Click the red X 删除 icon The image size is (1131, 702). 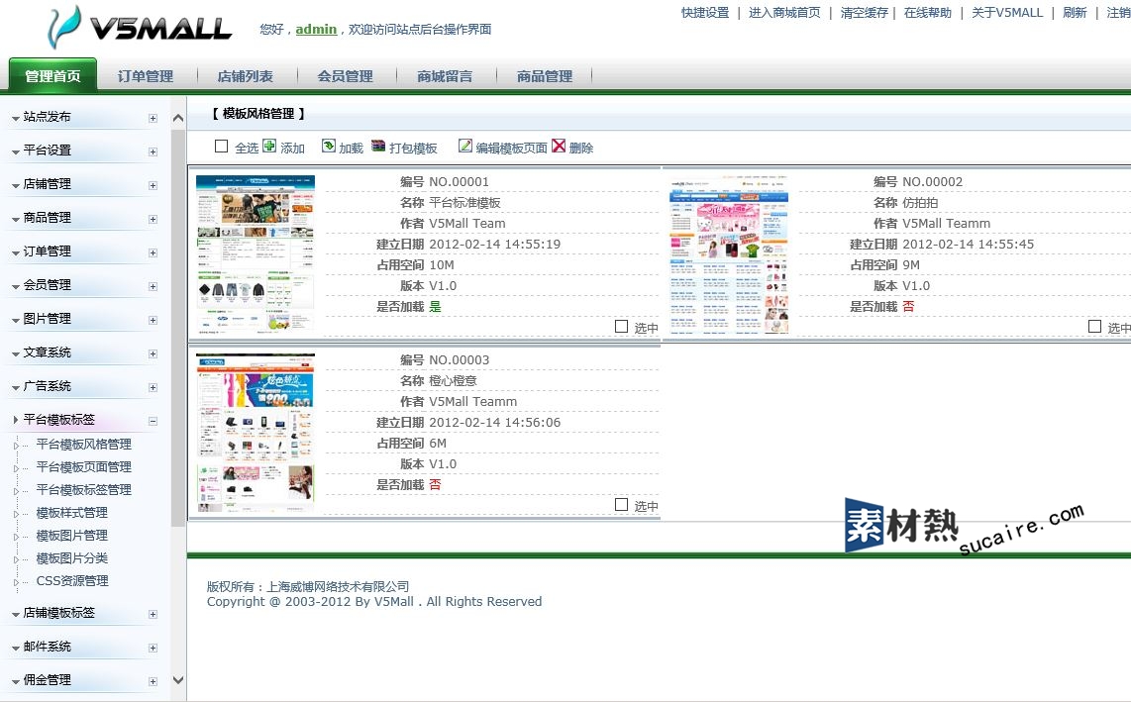pyautogui.click(x=559, y=147)
